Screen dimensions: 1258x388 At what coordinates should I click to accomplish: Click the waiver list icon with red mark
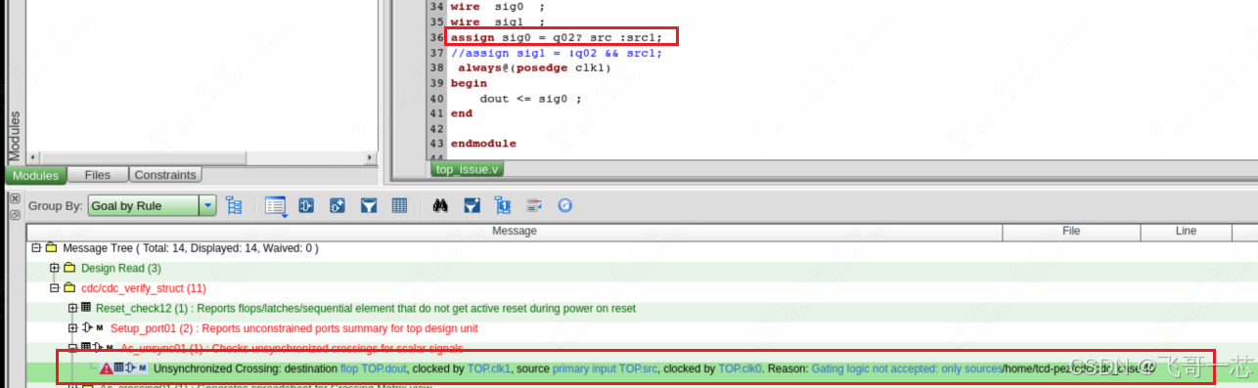[x=534, y=206]
